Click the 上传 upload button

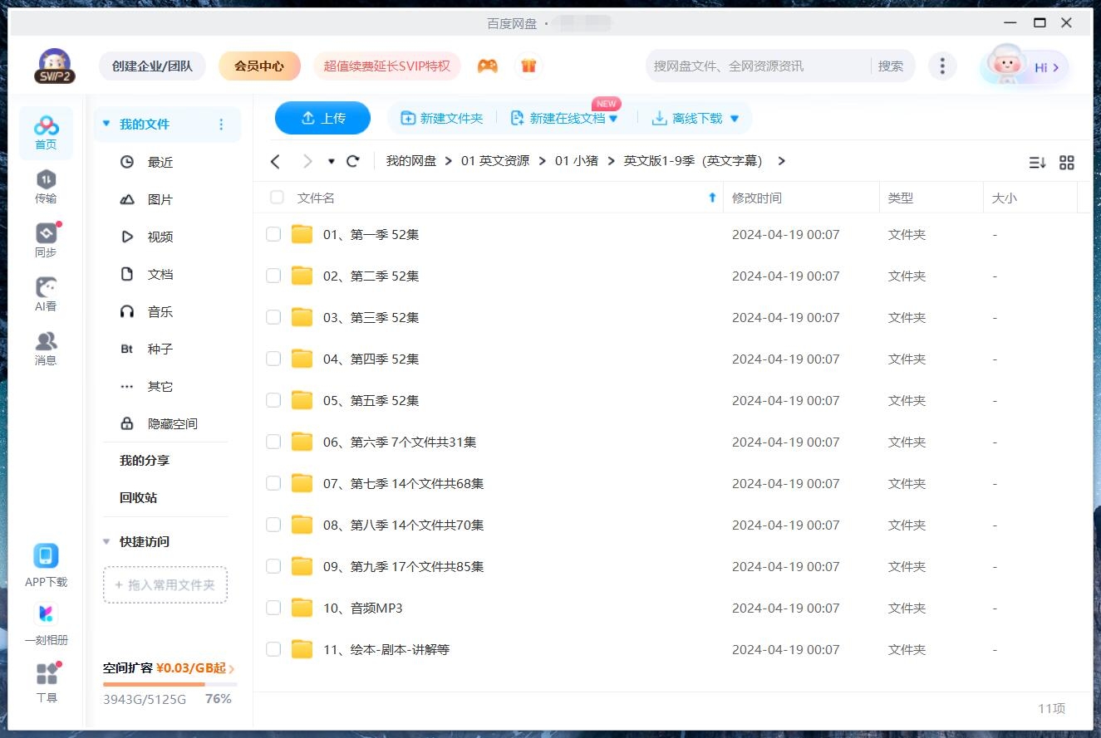pyautogui.click(x=322, y=118)
